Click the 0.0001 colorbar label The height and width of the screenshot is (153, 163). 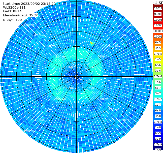pos(158,37)
